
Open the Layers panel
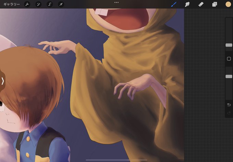214,4
